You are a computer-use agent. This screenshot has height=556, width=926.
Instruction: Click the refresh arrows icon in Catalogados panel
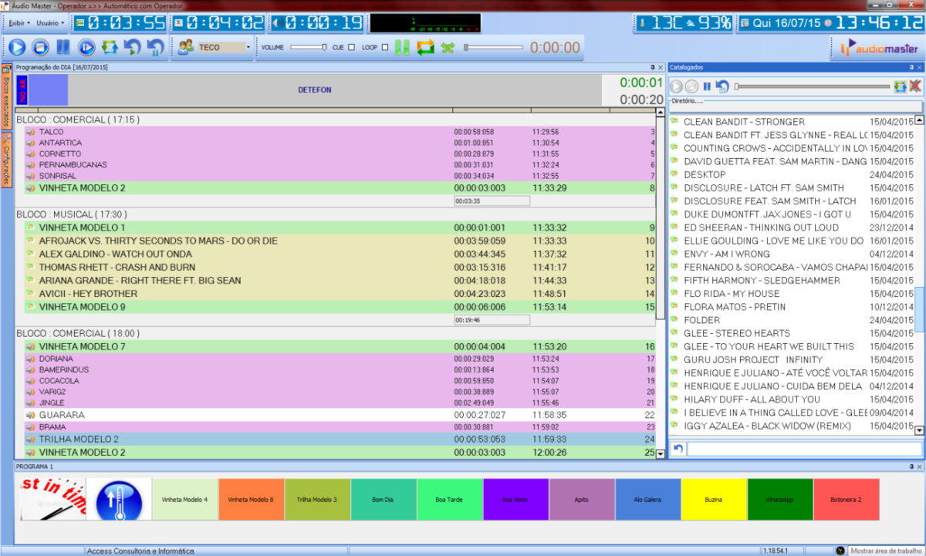point(900,86)
